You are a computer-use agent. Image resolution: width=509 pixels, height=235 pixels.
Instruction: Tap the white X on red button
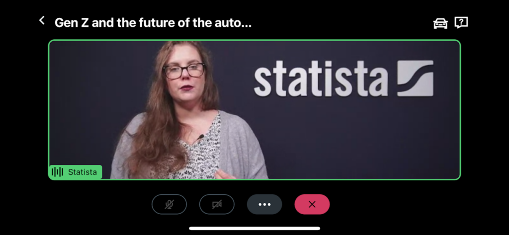[312, 204]
